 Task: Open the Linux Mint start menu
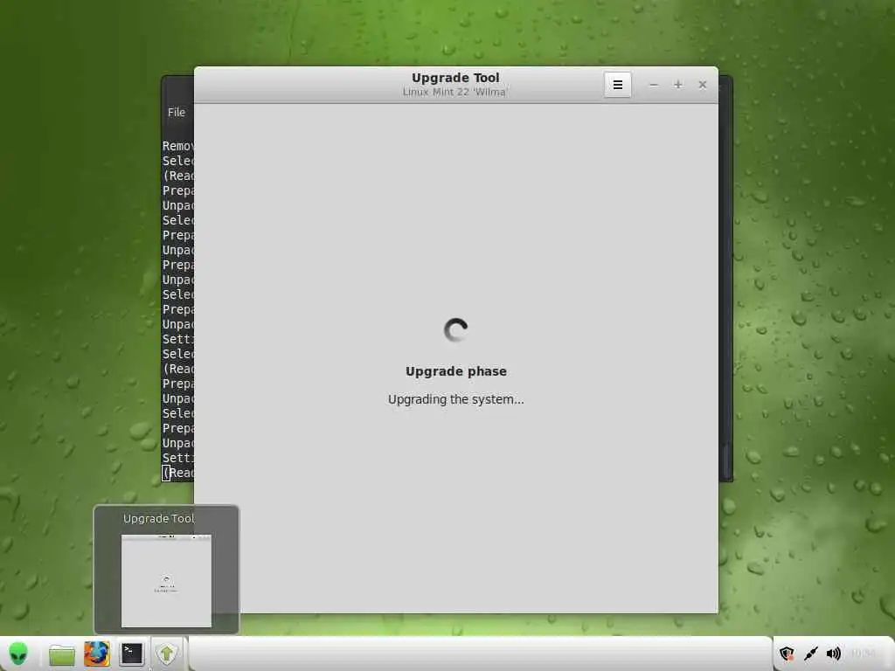click(x=18, y=654)
